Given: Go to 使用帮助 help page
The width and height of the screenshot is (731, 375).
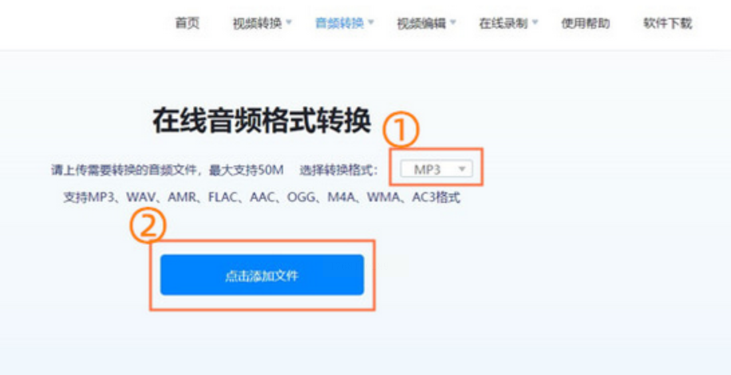Looking at the screenshot, I should 586,23.
